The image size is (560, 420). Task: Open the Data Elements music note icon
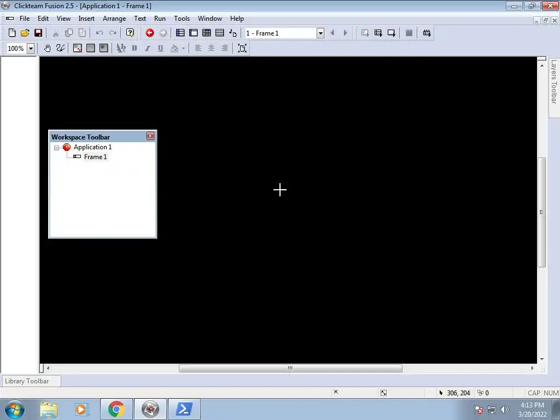coord(233,33)
